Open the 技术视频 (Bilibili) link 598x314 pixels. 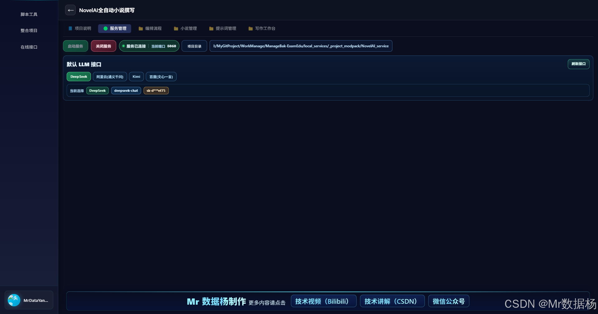[x=324, y=301]
